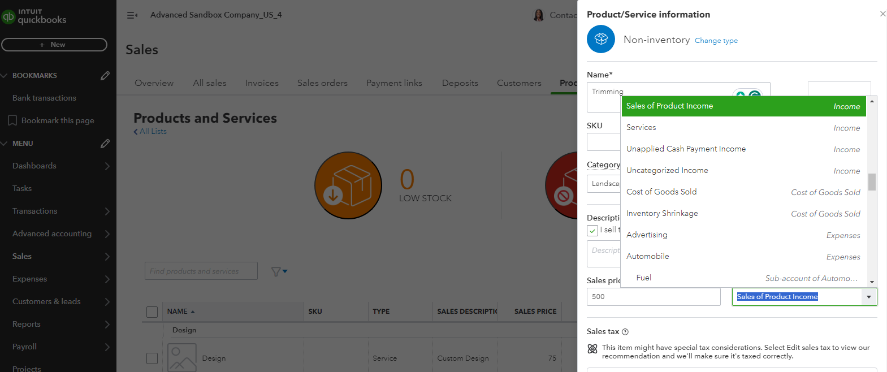This screenshot has width=887, height=372.
Task: Expand the Advanced accounting submenu arrow
Action: pyautogui.click(x=107, y=234)
